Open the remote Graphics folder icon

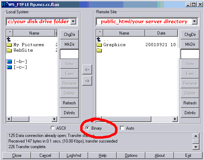coord(99,45)
